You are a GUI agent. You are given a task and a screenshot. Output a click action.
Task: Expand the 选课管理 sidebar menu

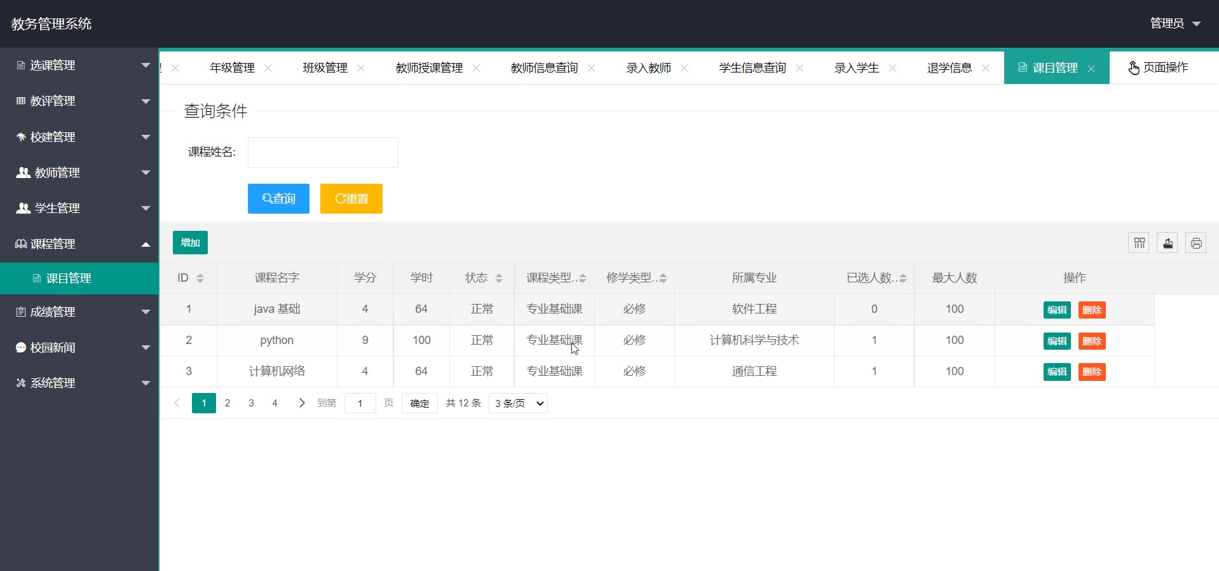(x=79, y=65)
